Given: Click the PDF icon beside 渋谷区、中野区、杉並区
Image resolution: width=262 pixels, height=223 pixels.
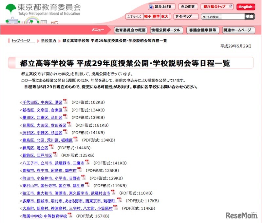Looking at the screenshot, I should [x=65, y=132].
